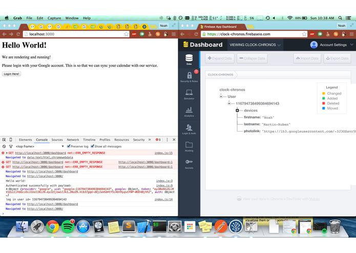Viewport: 356px width, 253px height.
Task: Switch to the Elements tab in DevTools
Action: point(25,140)
